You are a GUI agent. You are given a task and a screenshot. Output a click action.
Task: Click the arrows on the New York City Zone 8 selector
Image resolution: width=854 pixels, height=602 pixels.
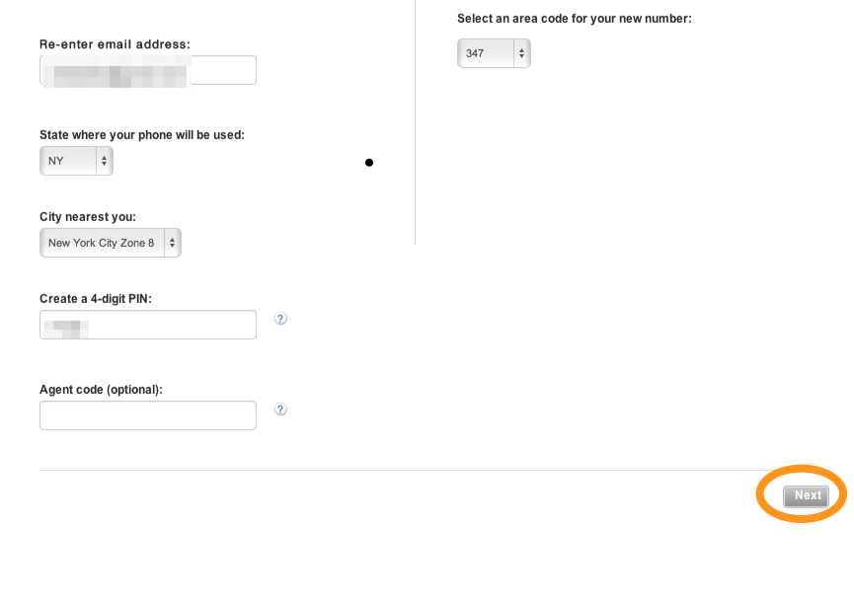pos(172,243)
